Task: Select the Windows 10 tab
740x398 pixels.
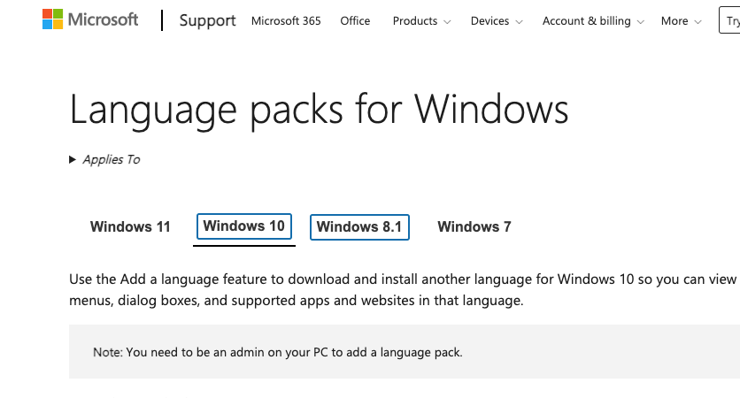Action: (244, 226)
